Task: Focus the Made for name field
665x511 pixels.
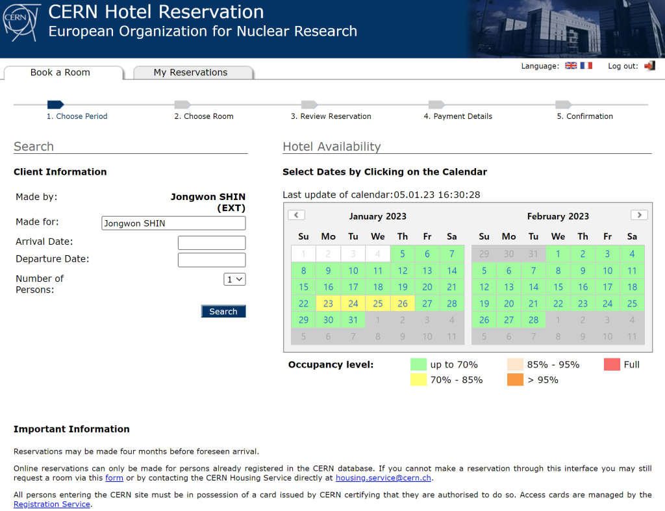Action: pyautogui.click(x=173, y=223)
